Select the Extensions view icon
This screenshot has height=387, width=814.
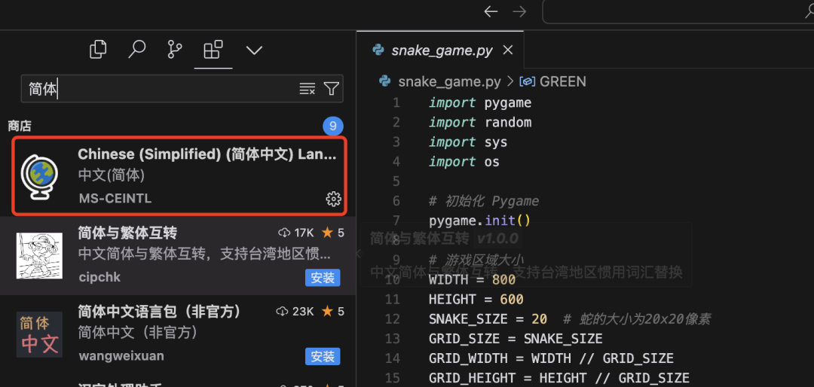(213, 50)
